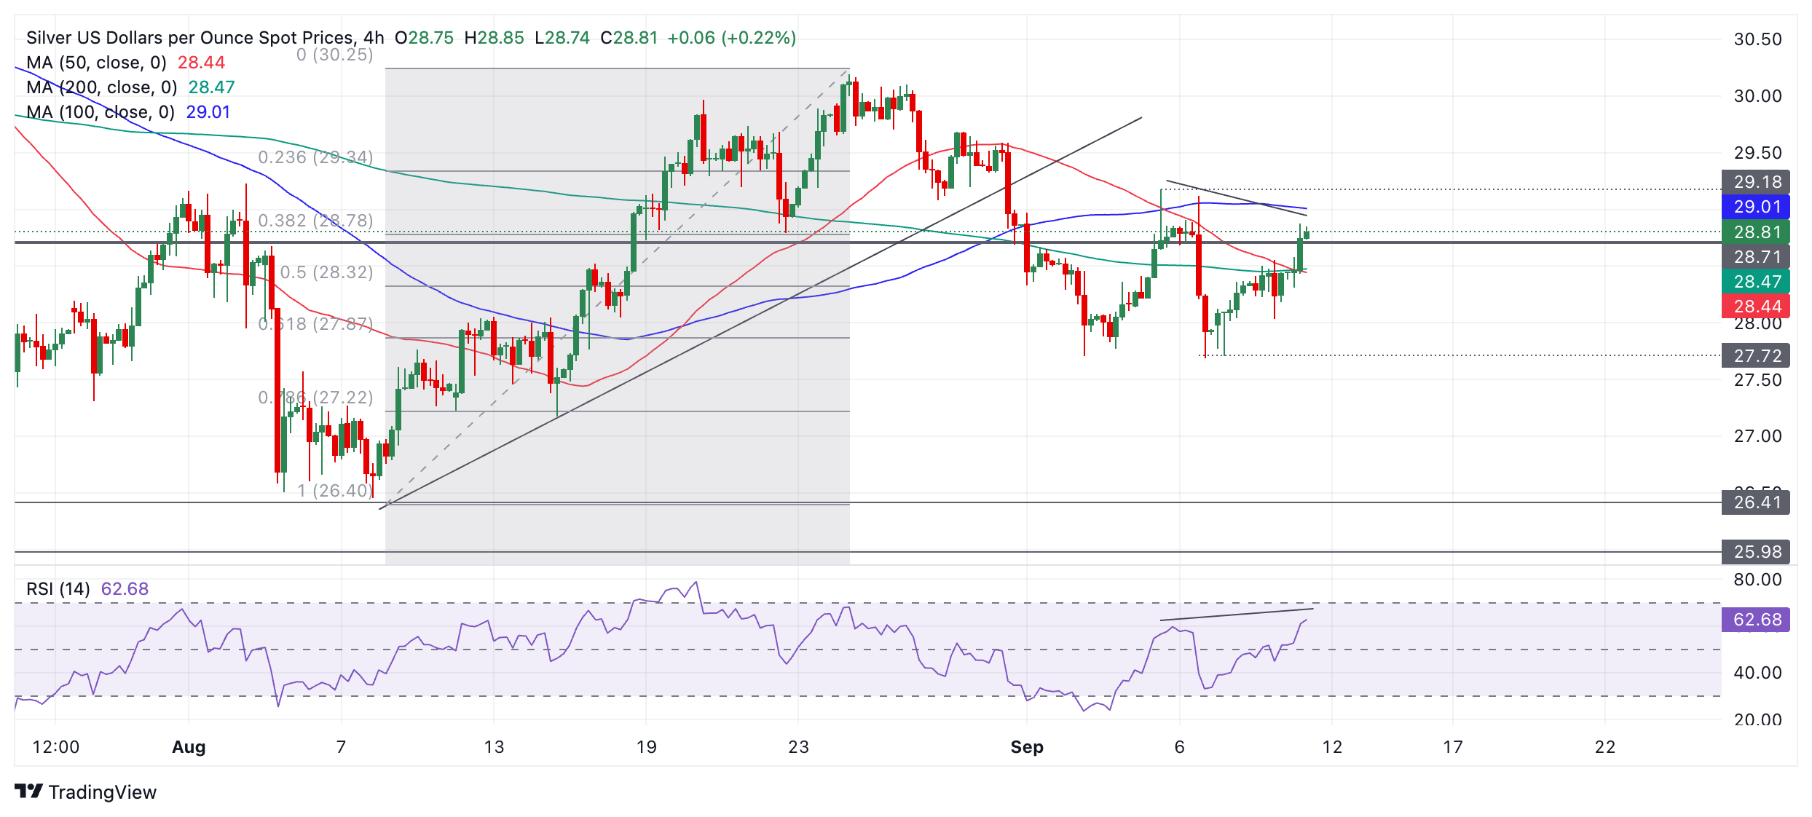Click the 25.98 horizontal line price tag
Viewport: 1812px width, 817px height.
(1756, 552)
